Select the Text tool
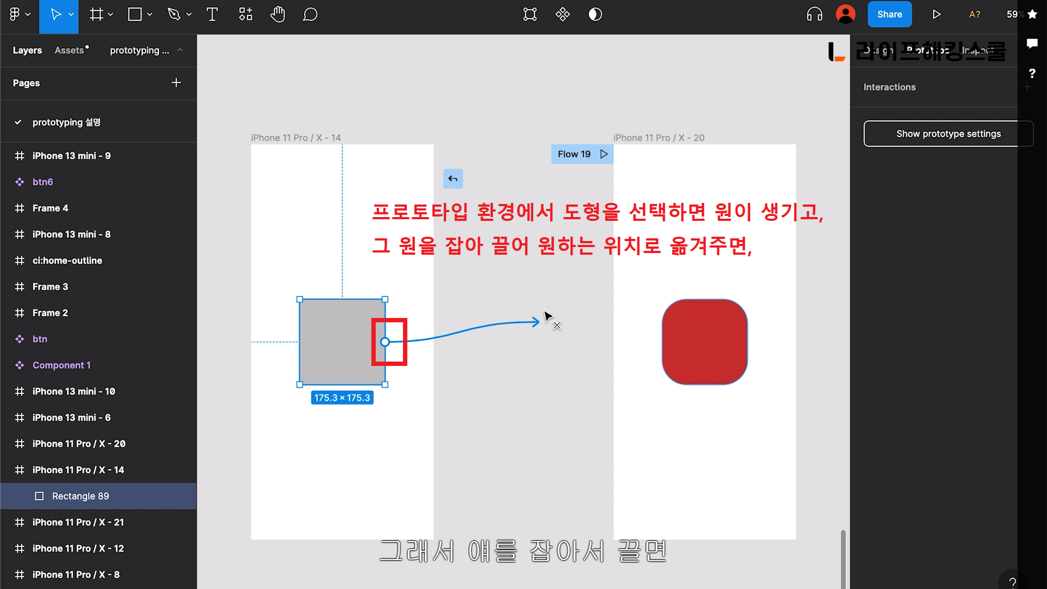 click(212, 15)
